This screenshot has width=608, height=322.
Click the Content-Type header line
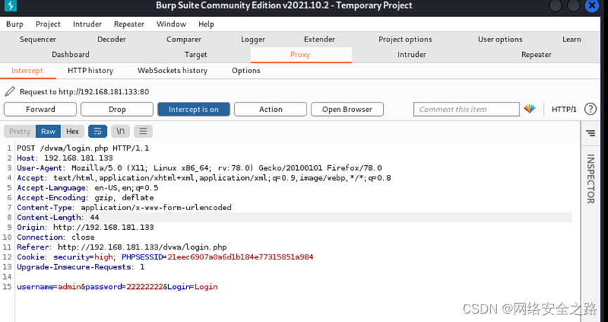[124, 207]
